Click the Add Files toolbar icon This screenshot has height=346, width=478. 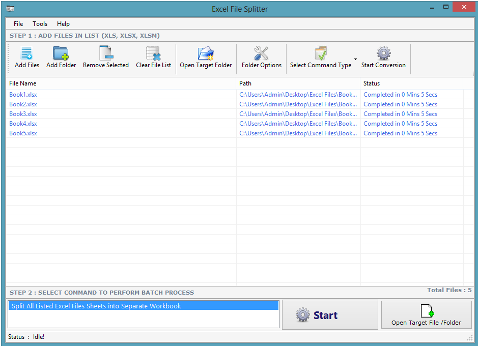coord(26,53)
